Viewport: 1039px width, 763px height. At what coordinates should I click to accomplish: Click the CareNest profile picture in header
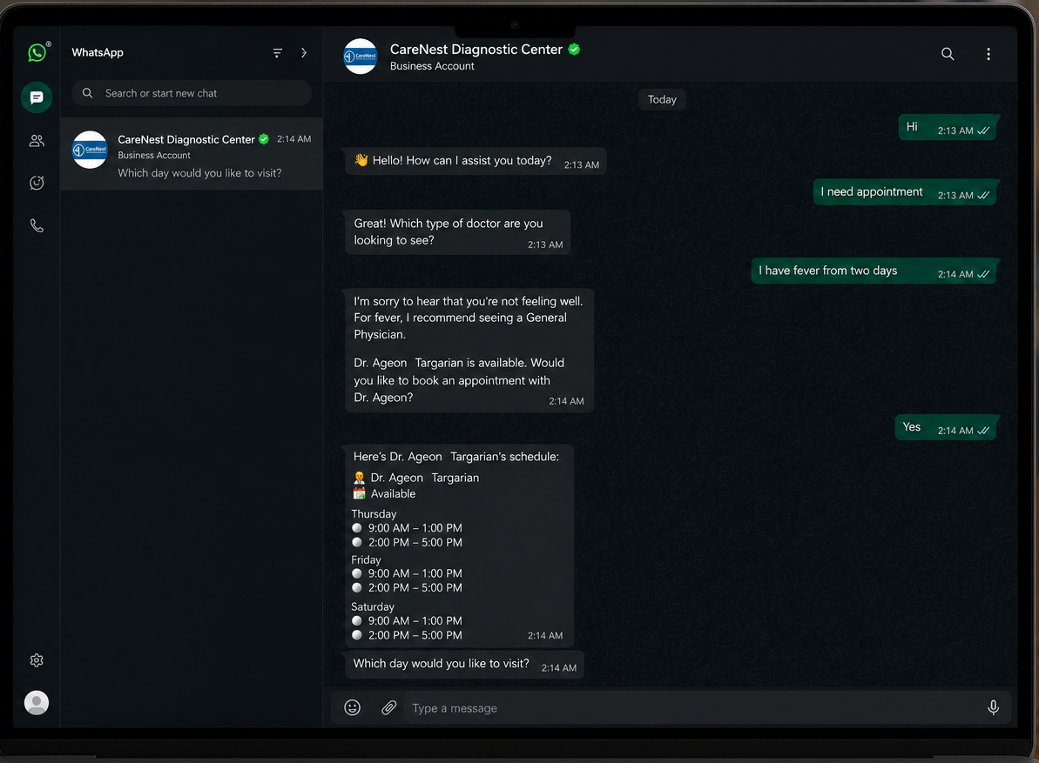point(361,57)
